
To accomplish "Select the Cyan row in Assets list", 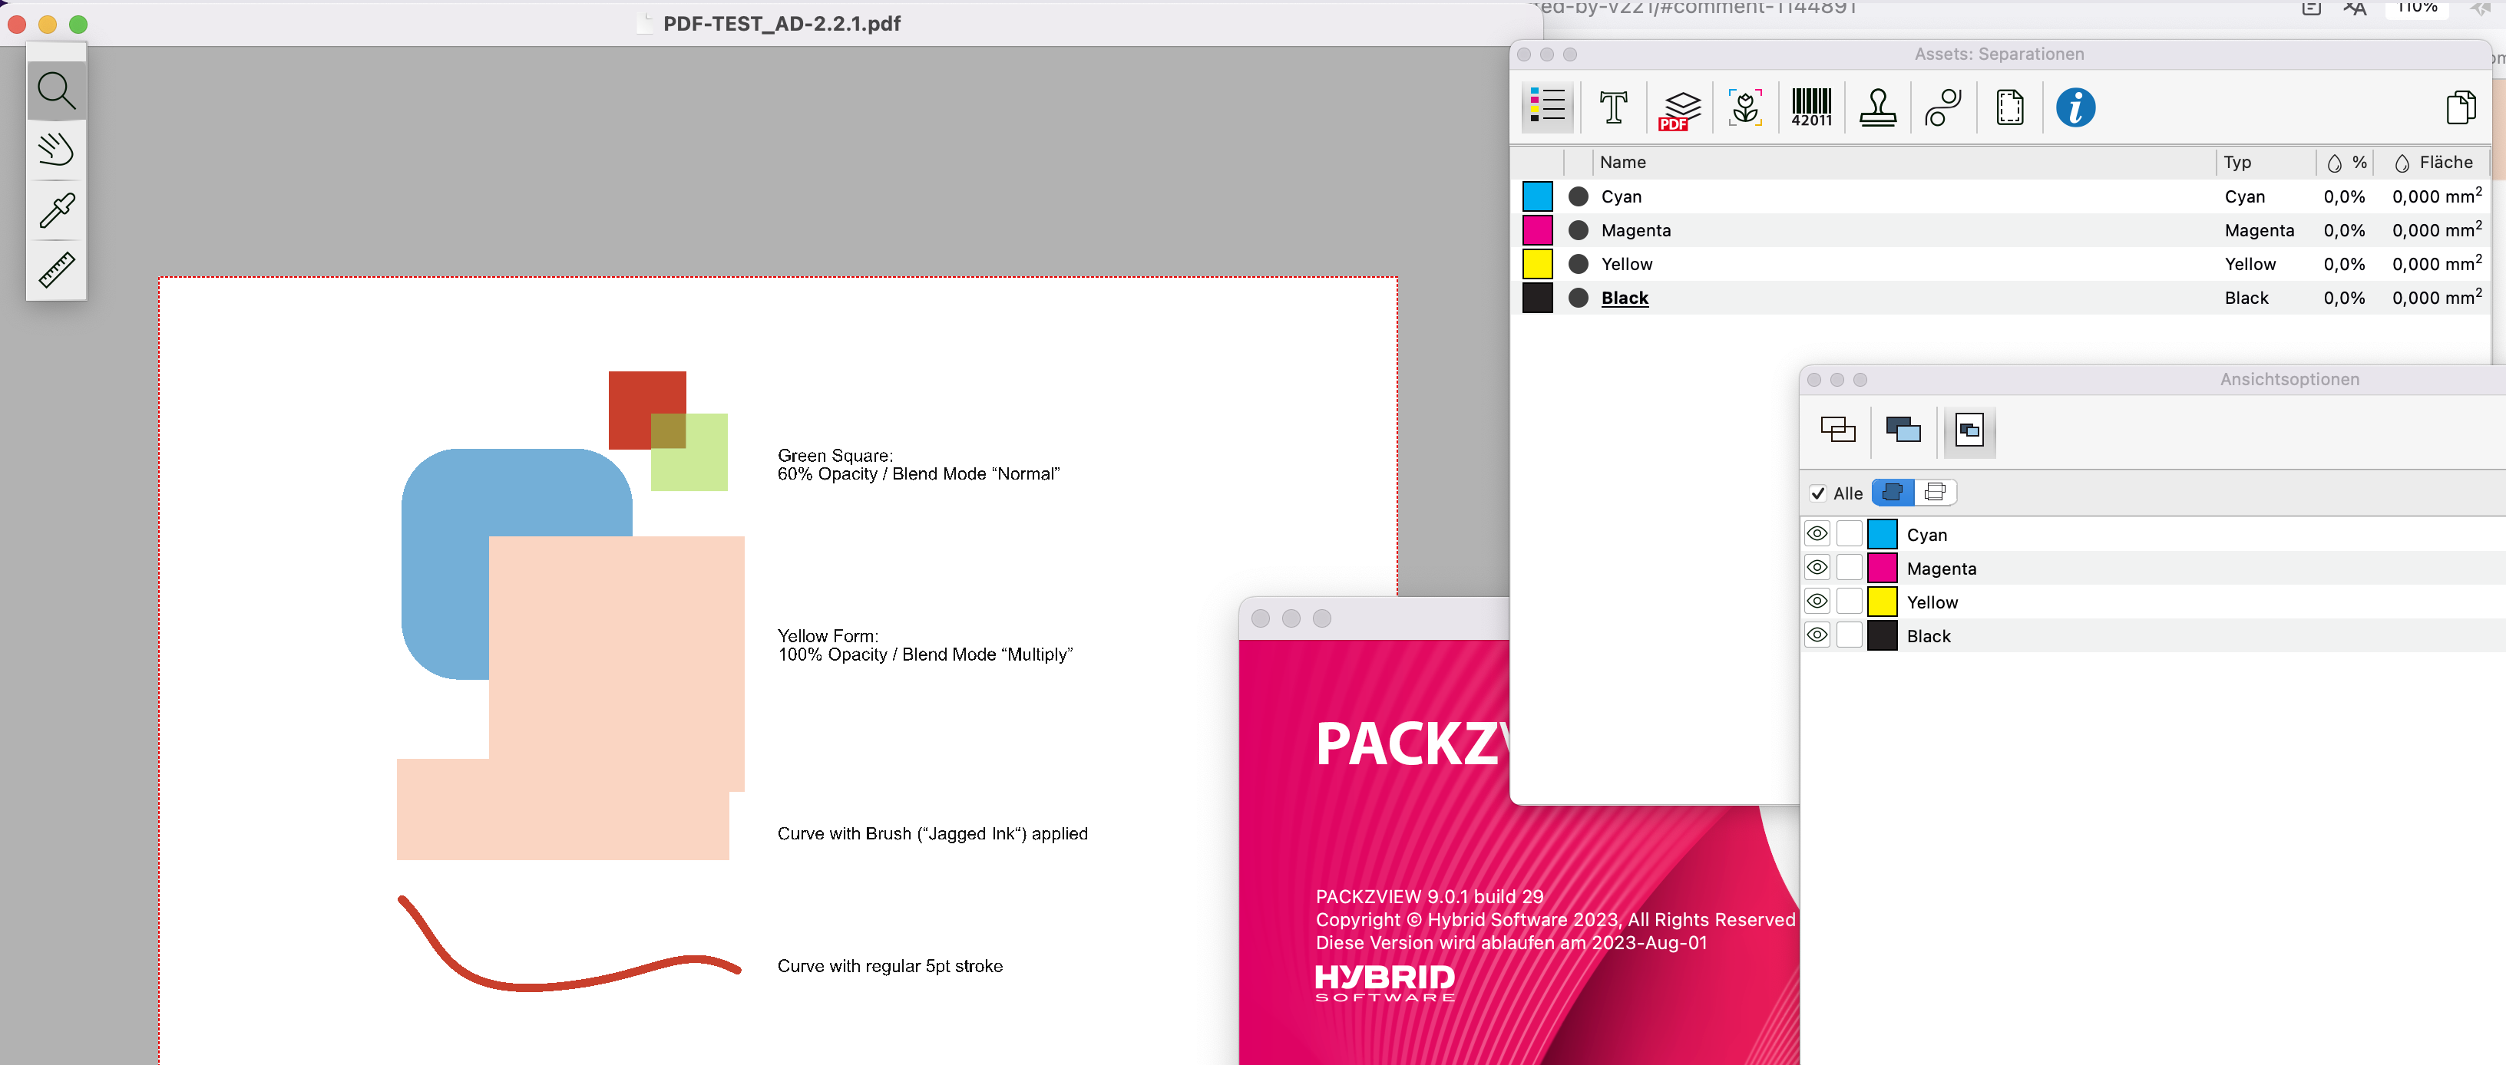I will point(2001,196).
